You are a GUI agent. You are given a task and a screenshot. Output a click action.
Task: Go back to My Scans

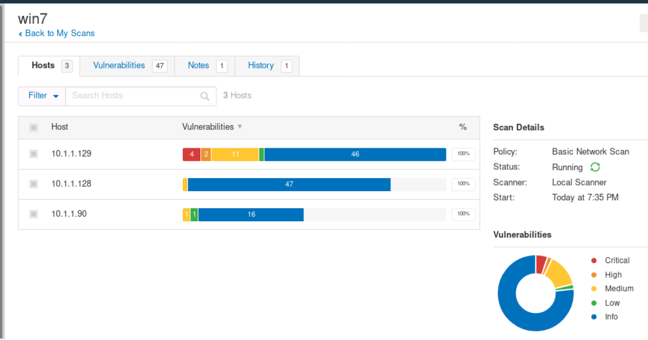(60, 33)
